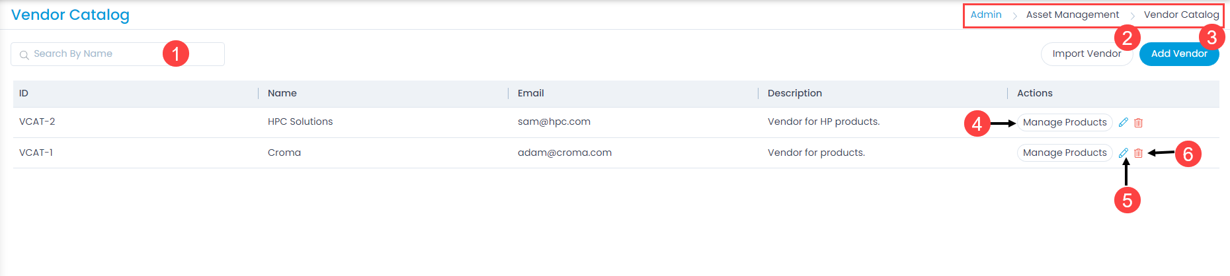1230x276 pixels.
Task: Go to Admin via breadcrumb link
Action: 985,15
